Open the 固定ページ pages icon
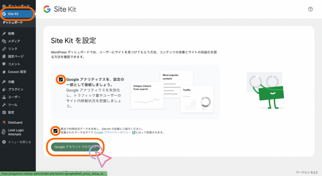 pos(4,56)
